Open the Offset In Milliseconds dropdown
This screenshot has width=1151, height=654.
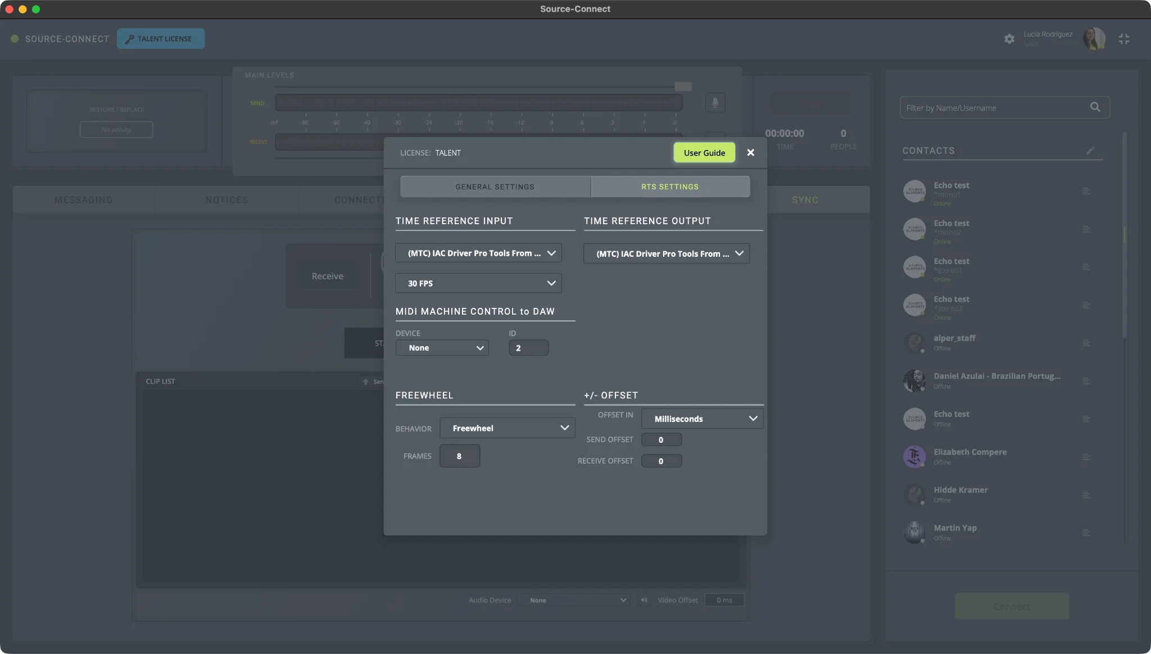coord(703,419)
